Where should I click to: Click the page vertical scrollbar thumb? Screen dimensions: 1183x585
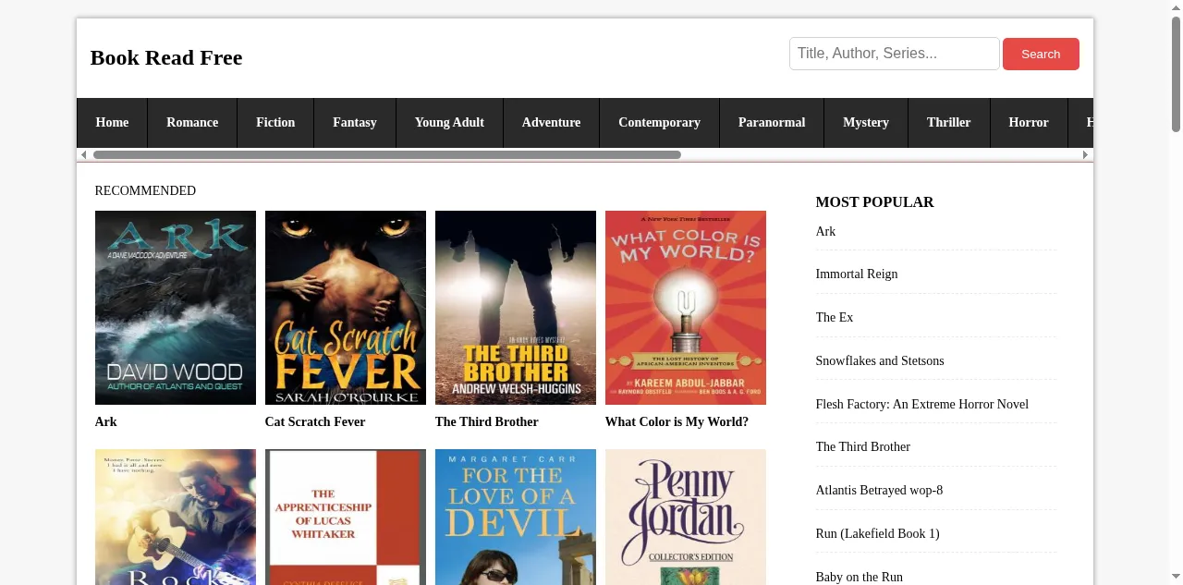click(x=1176, y=74)
